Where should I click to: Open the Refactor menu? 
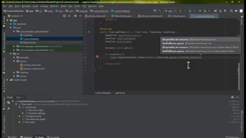coord(54,6)
